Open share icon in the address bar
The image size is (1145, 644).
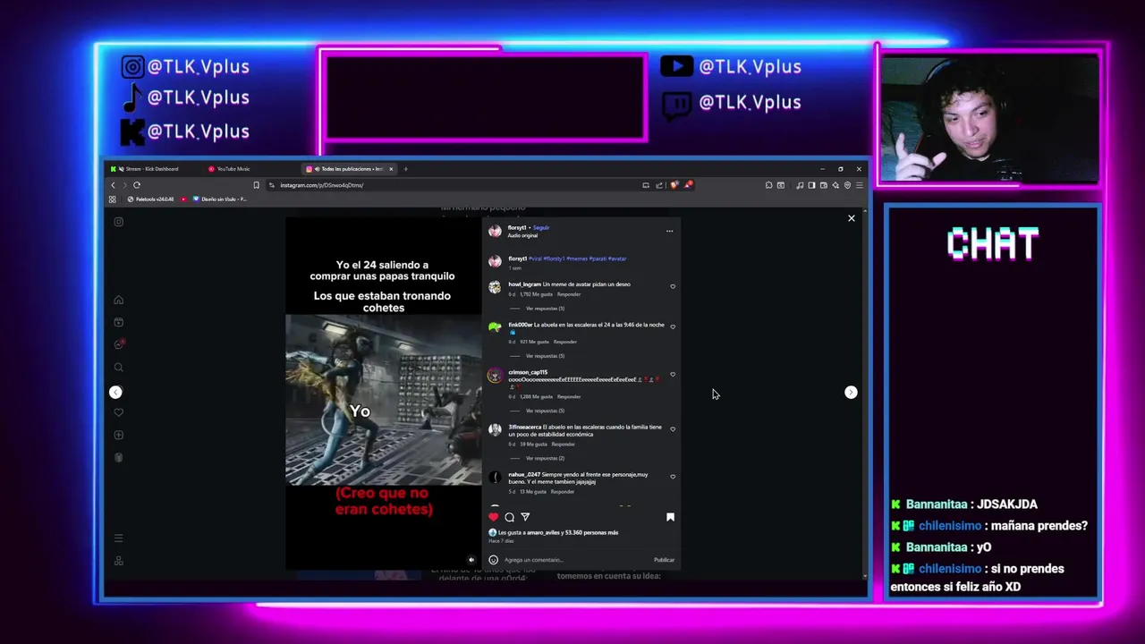click(x=659, y=185)
